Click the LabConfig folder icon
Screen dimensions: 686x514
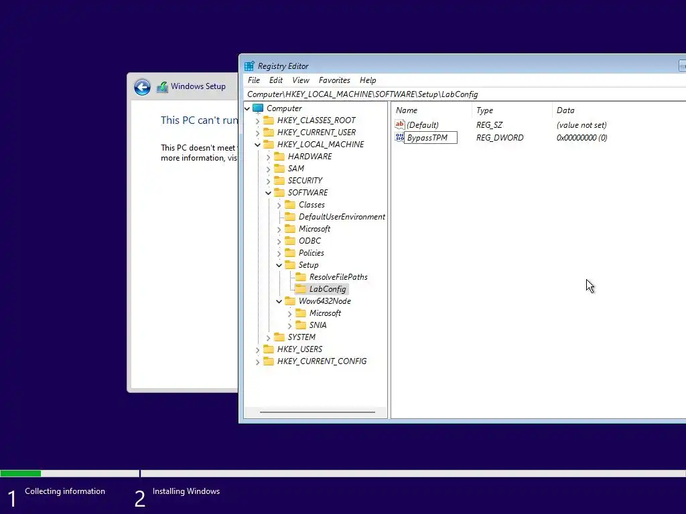pos(301,289)
